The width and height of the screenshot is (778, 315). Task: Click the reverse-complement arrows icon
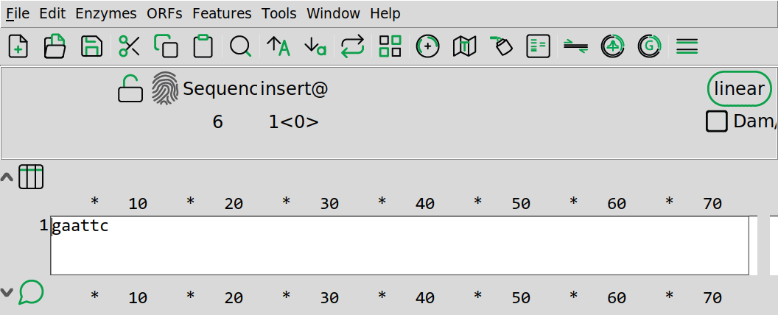coord(353,46)
